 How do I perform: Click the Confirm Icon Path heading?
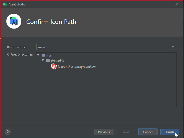(x=51, y=22)
